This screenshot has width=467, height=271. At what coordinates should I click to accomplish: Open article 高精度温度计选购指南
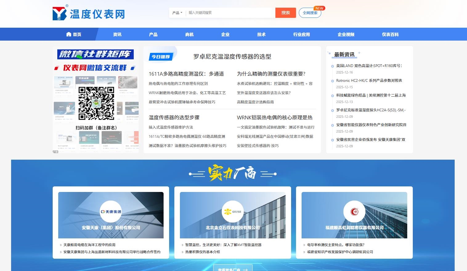click(255, 102)
